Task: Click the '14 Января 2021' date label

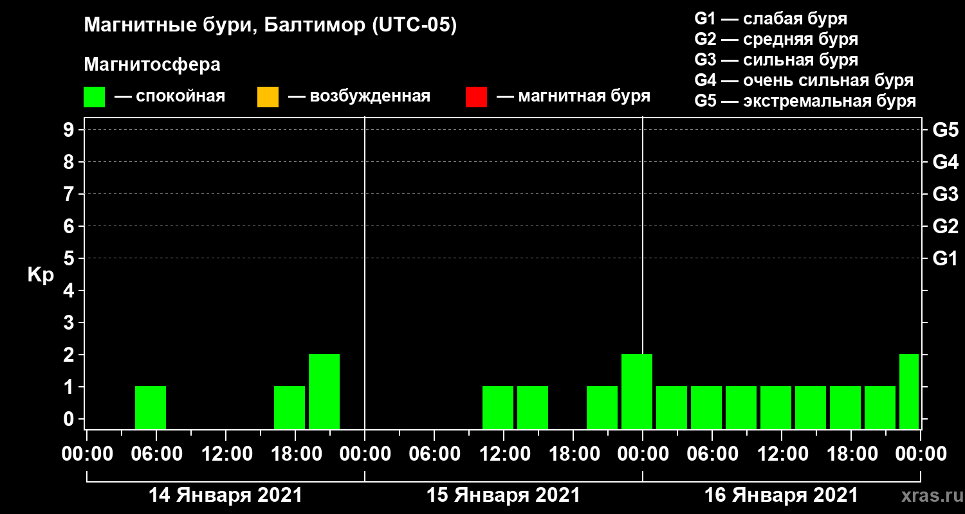Action: point(225,495)
